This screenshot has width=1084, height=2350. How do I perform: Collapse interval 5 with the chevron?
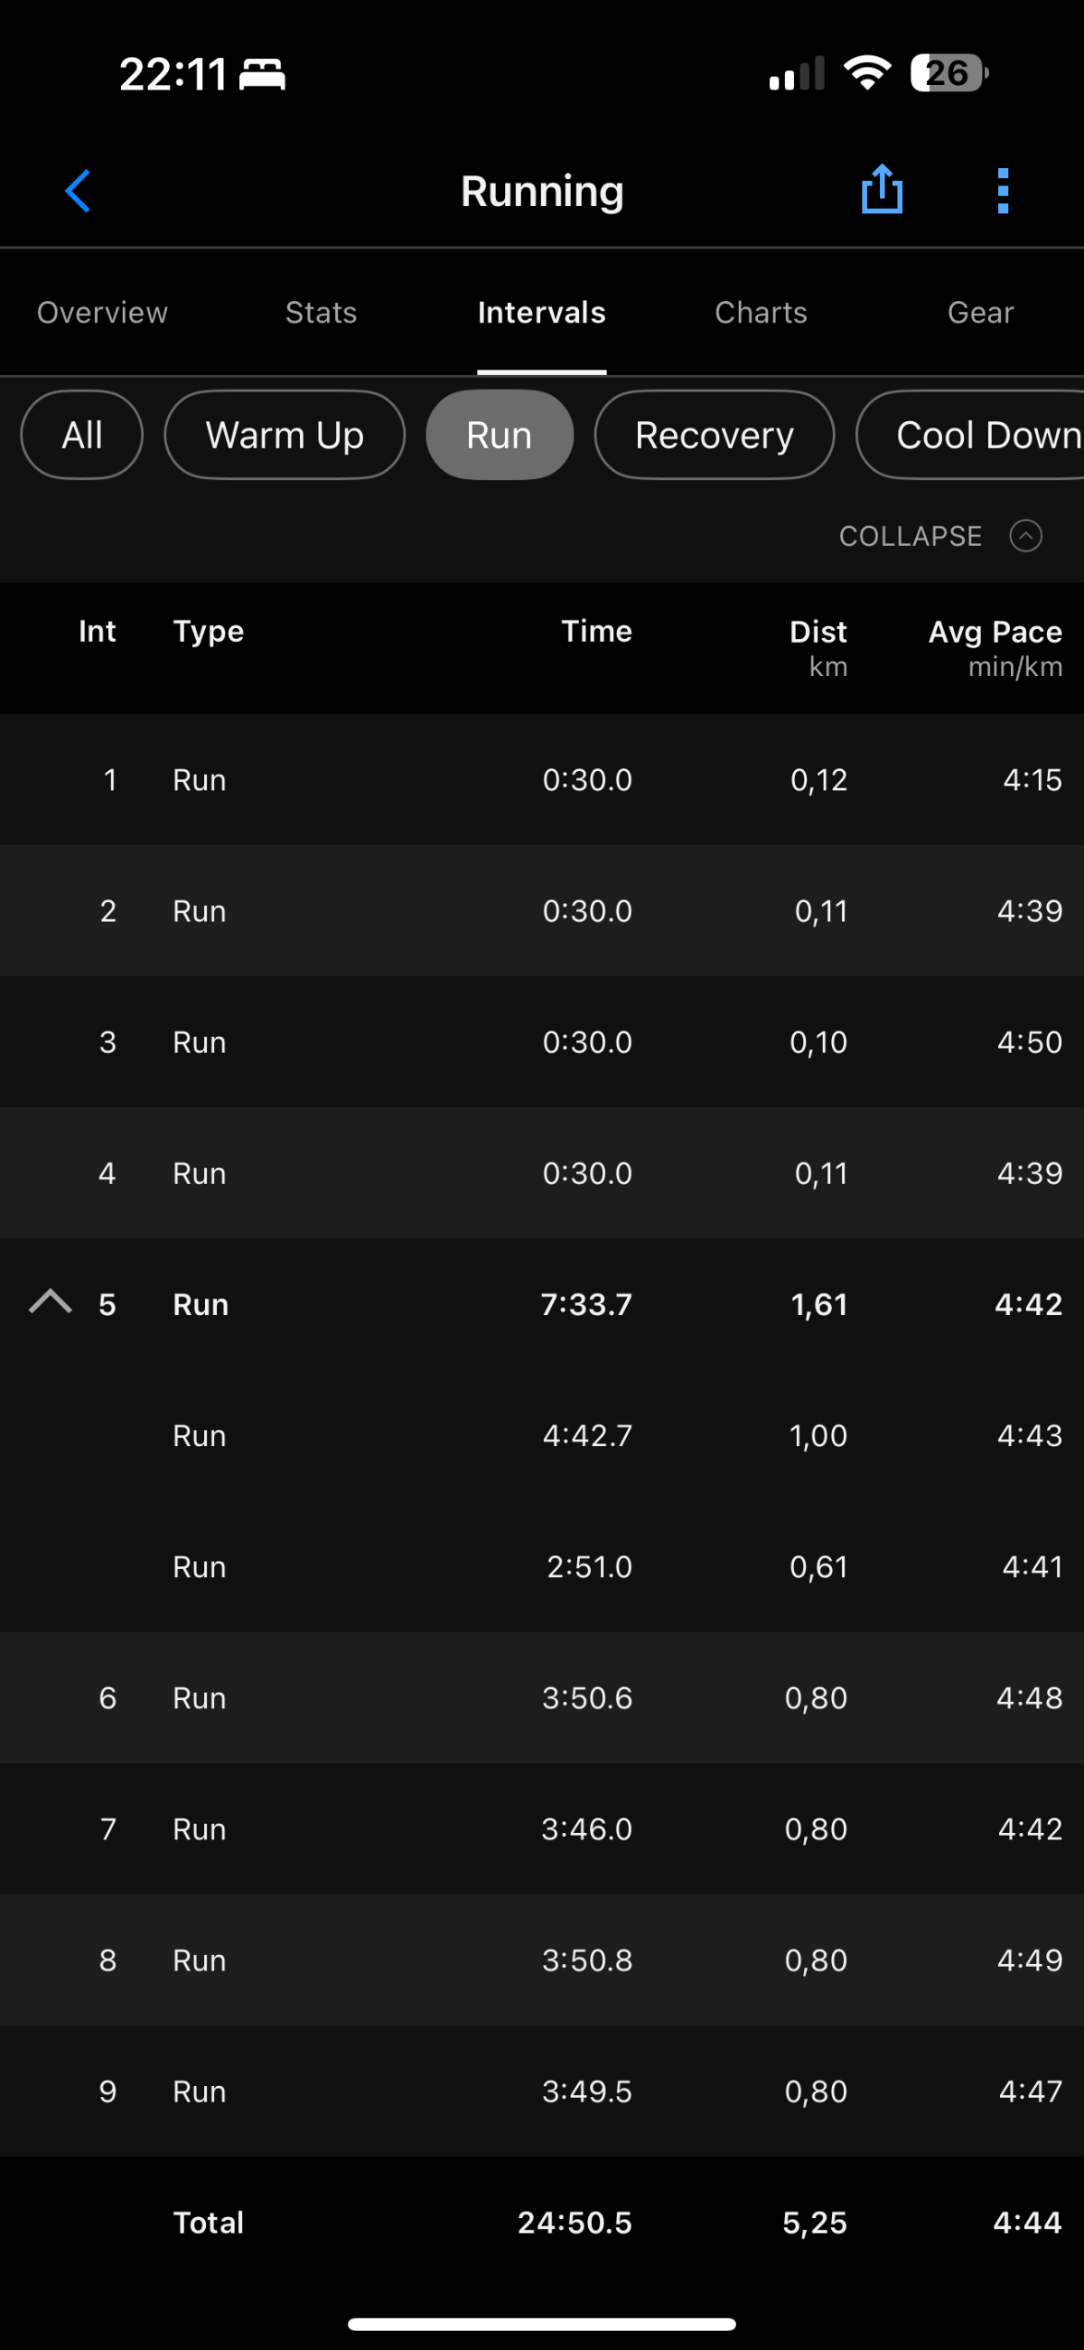[x=51, y=1302]
